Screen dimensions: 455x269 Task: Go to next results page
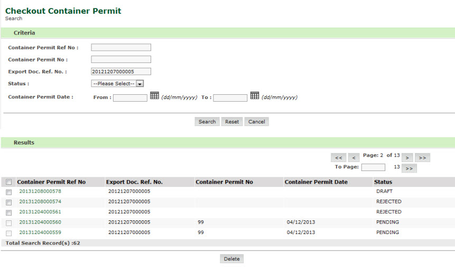pos(407,158)
